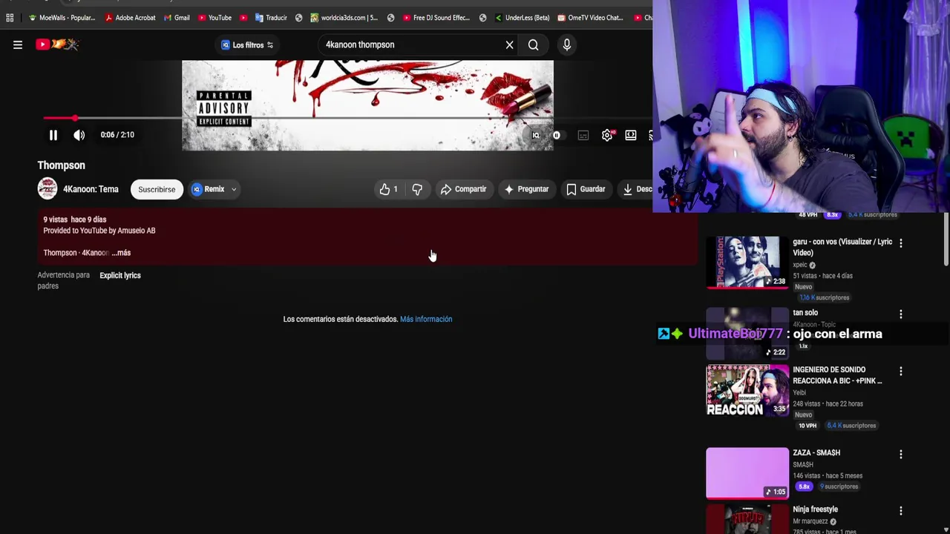Open browser apps grid icon
The width and height of the screenshot is (950, 534).
10,18
